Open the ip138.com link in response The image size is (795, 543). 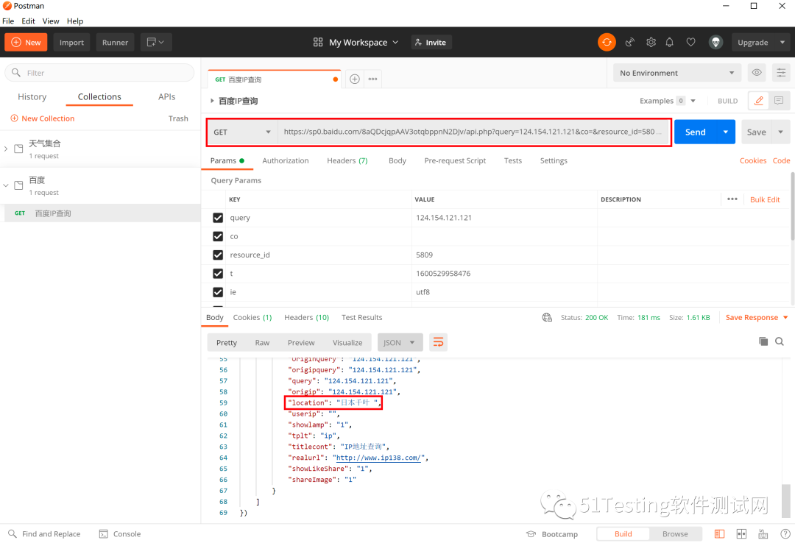pos(379,458)
